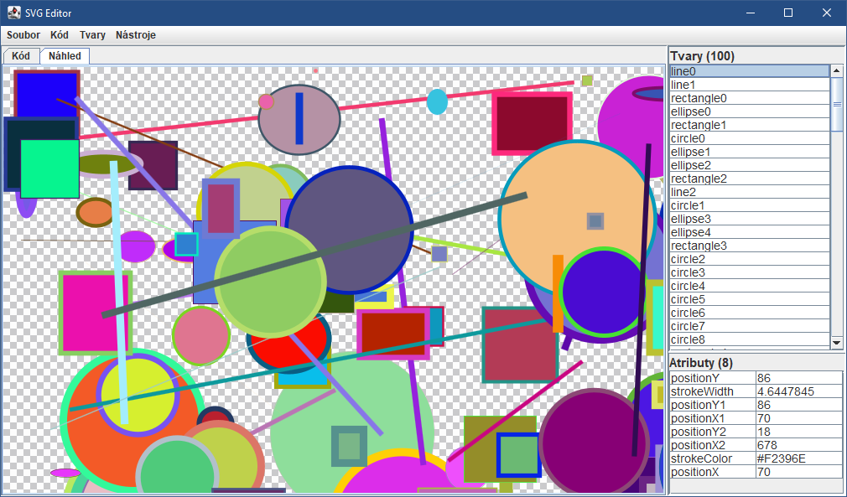Select line1 in the shapes list
The height and width of the screenshot is (497, 847).
[749, 85]
